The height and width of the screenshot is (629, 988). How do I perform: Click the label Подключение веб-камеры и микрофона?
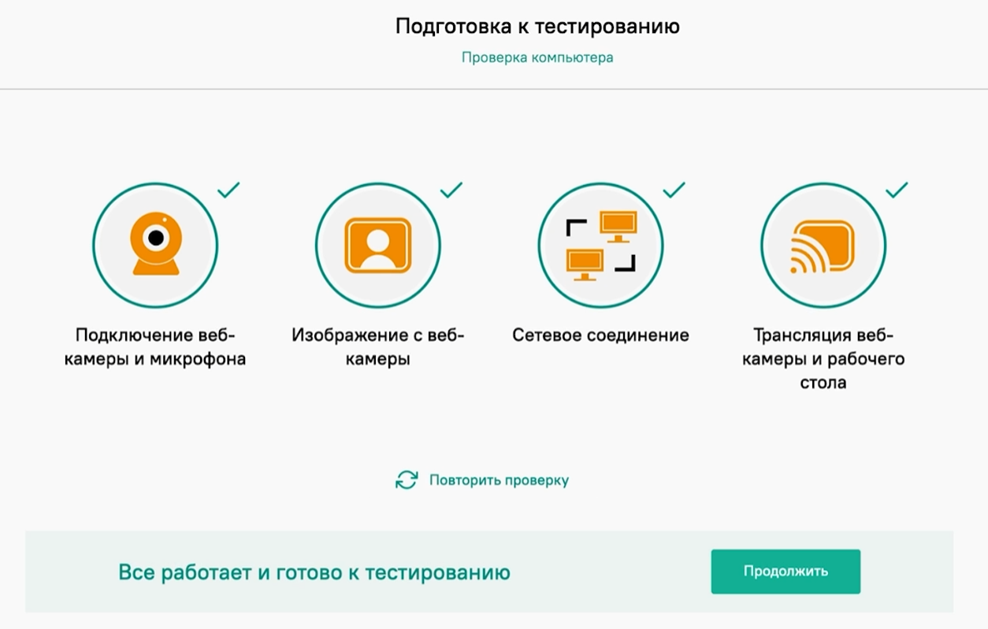click(155, 347)
